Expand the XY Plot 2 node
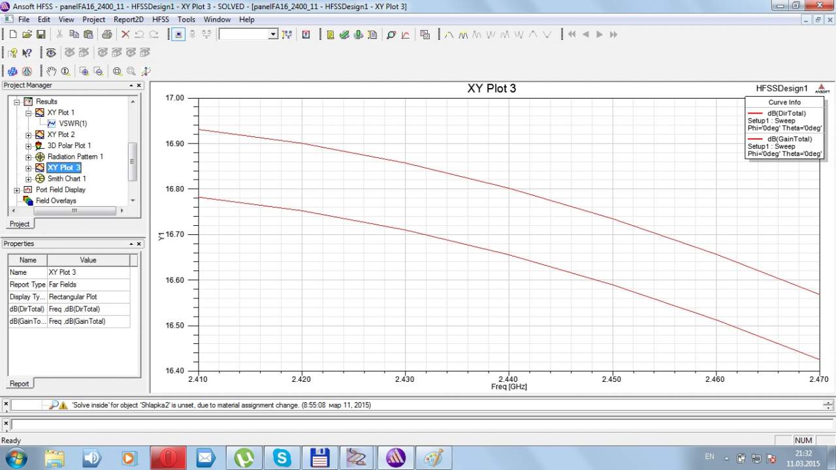 pos(29,135)
